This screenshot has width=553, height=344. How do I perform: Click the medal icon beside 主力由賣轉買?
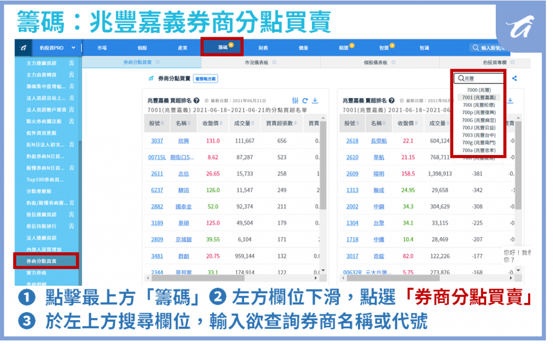click(x=72, y=75)
